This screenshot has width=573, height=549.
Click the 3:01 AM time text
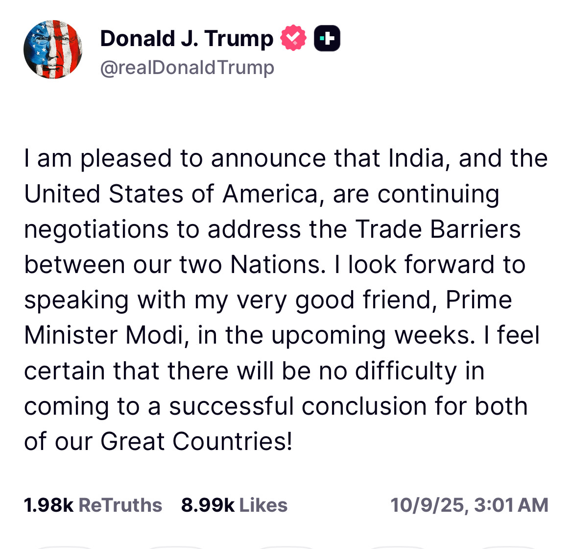[x=511, y=505]
